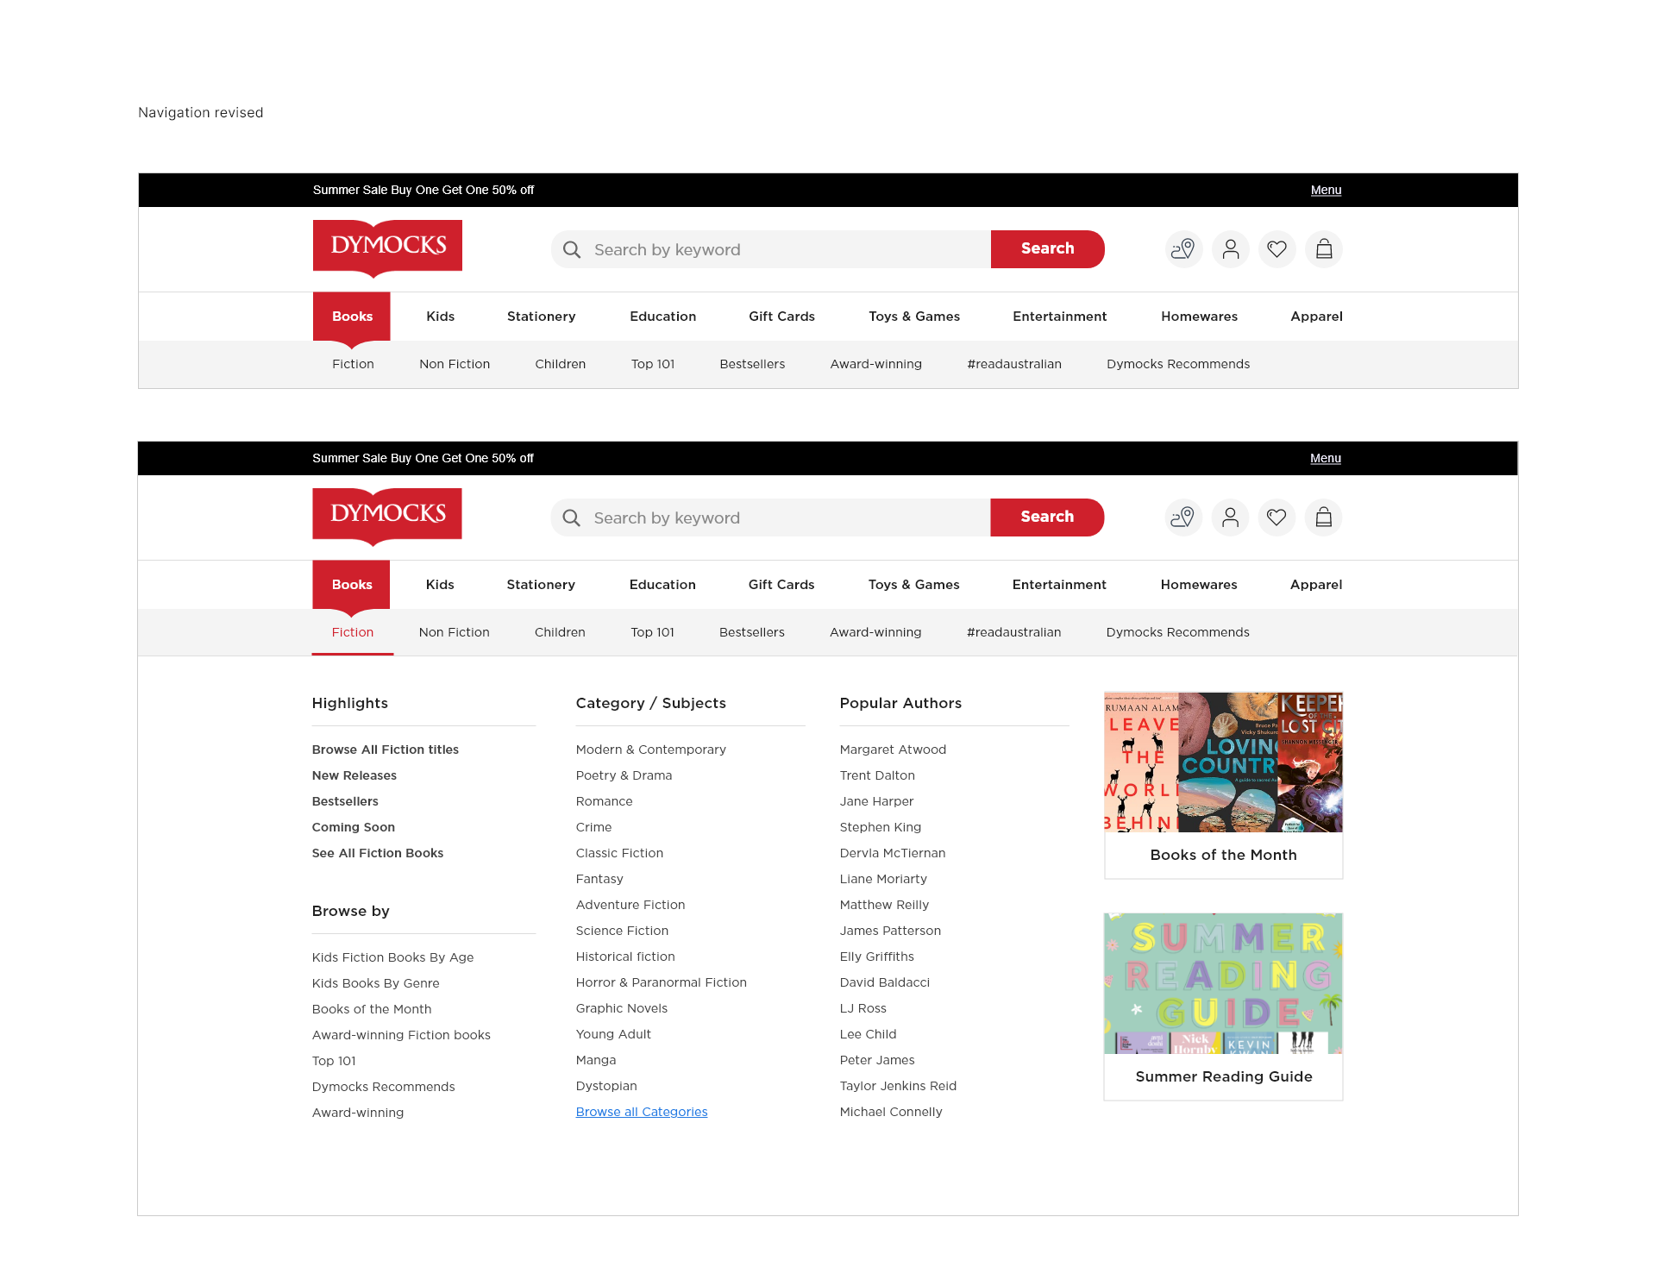This screenshot has width=1656, height=1286.
Task: Open the Romance category
Action: point(604,801)
